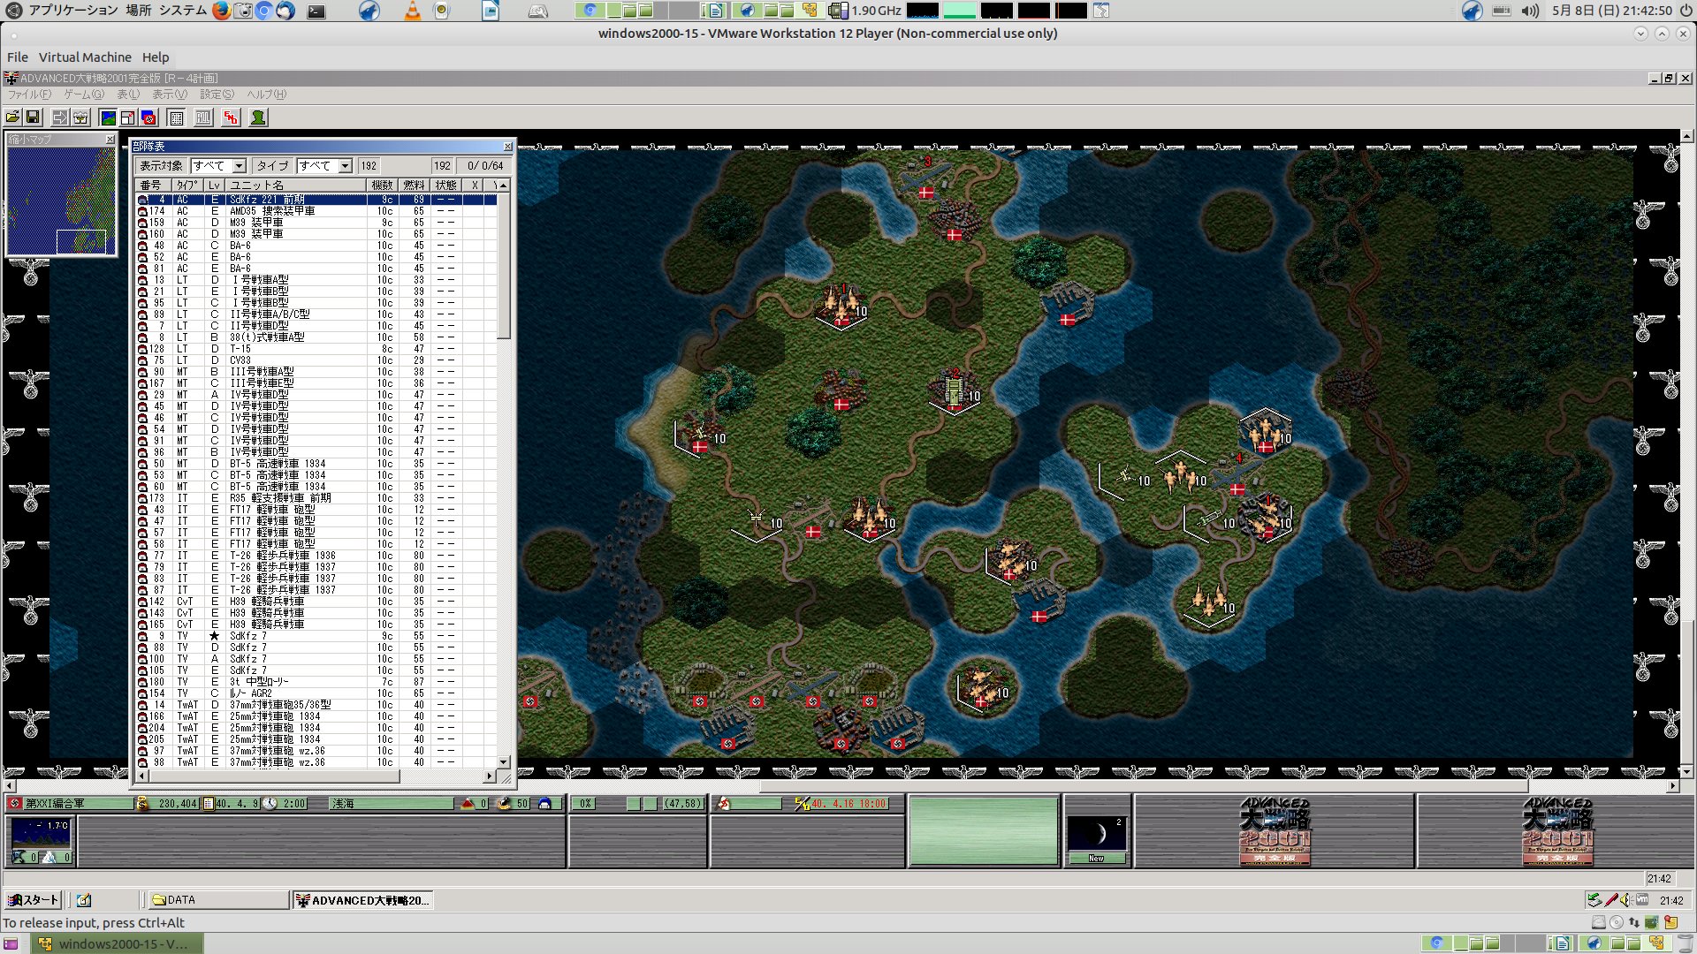
Task: Click the red faction flag status icon
Action: click(14, 803)
